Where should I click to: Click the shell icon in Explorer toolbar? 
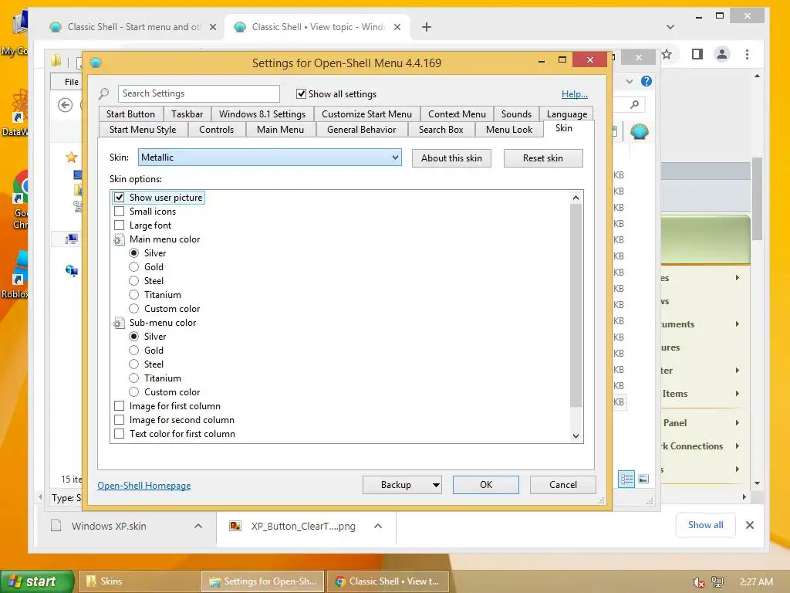(x=640, y=131)
